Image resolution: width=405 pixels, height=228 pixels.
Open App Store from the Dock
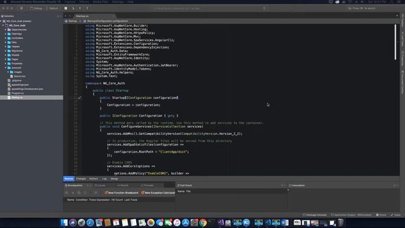[x=185, y=222]
